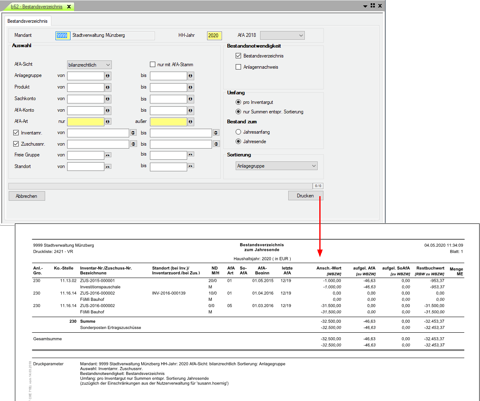
Task: Click lookup icon beside AfA-Konto bis field
Action: tap(191, 111)
